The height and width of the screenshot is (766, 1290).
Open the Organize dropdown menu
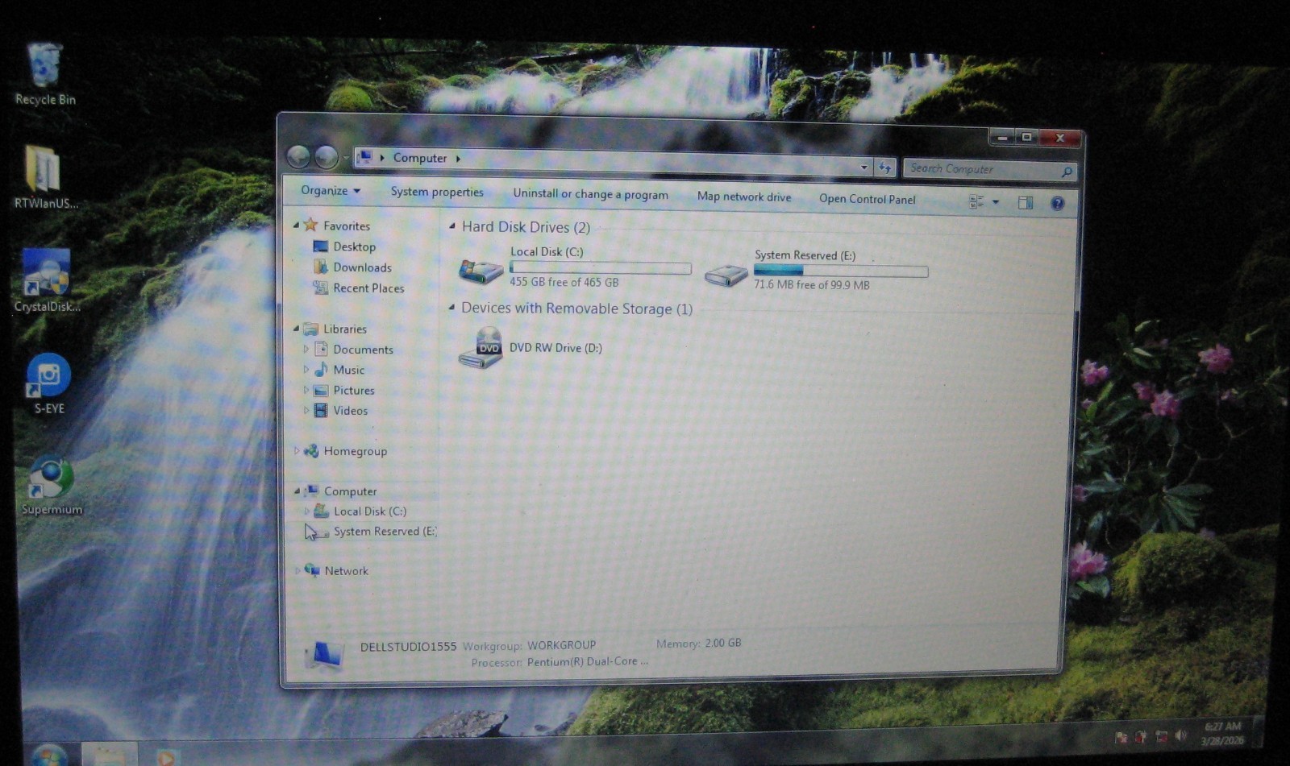331,191
